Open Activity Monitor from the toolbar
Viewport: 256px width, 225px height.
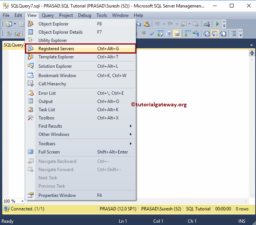(207, 24)
